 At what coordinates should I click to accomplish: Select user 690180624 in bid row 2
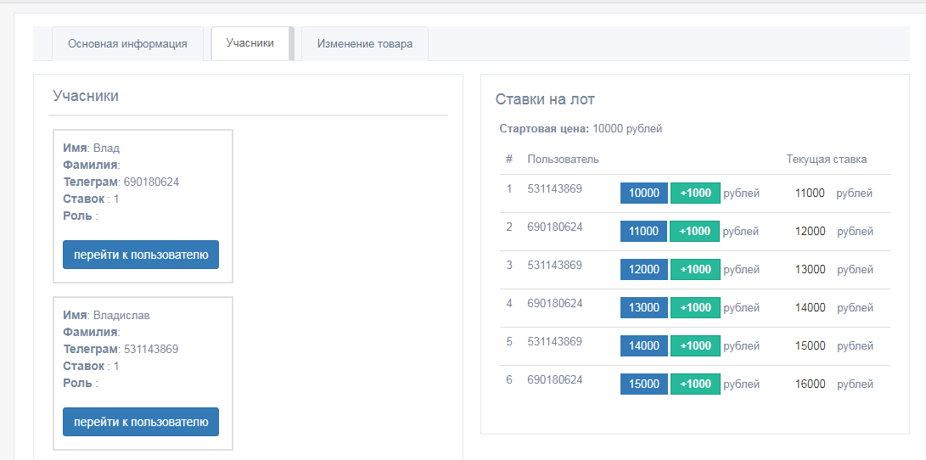[554, 227]
